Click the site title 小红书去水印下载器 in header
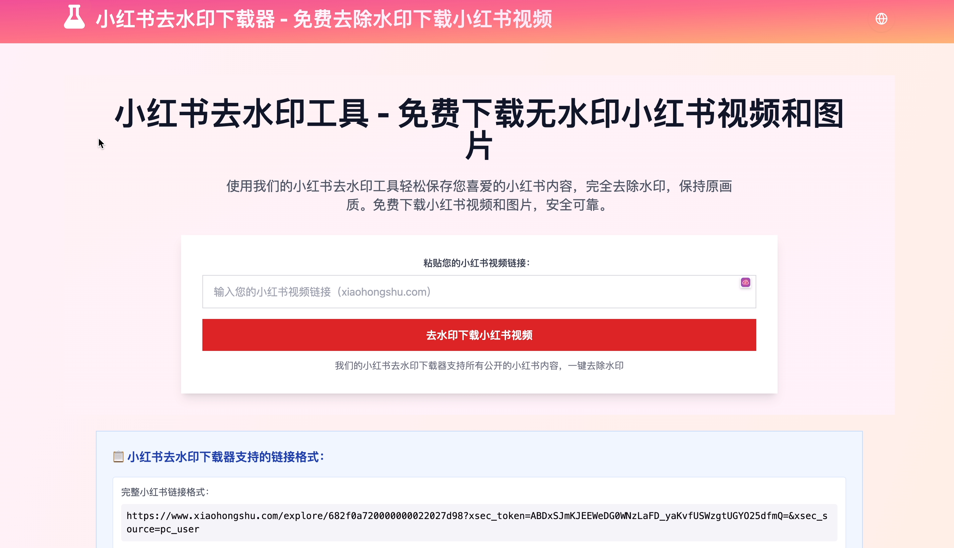This screenshot has height=548, width=954. pyautogui.click(x=324, y=19)
